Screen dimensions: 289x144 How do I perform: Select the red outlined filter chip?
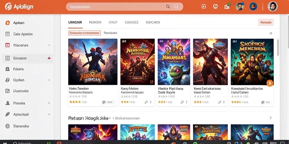84,33
